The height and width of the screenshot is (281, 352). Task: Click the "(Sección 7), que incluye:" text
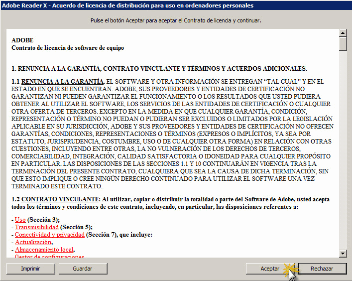point(119,235)
